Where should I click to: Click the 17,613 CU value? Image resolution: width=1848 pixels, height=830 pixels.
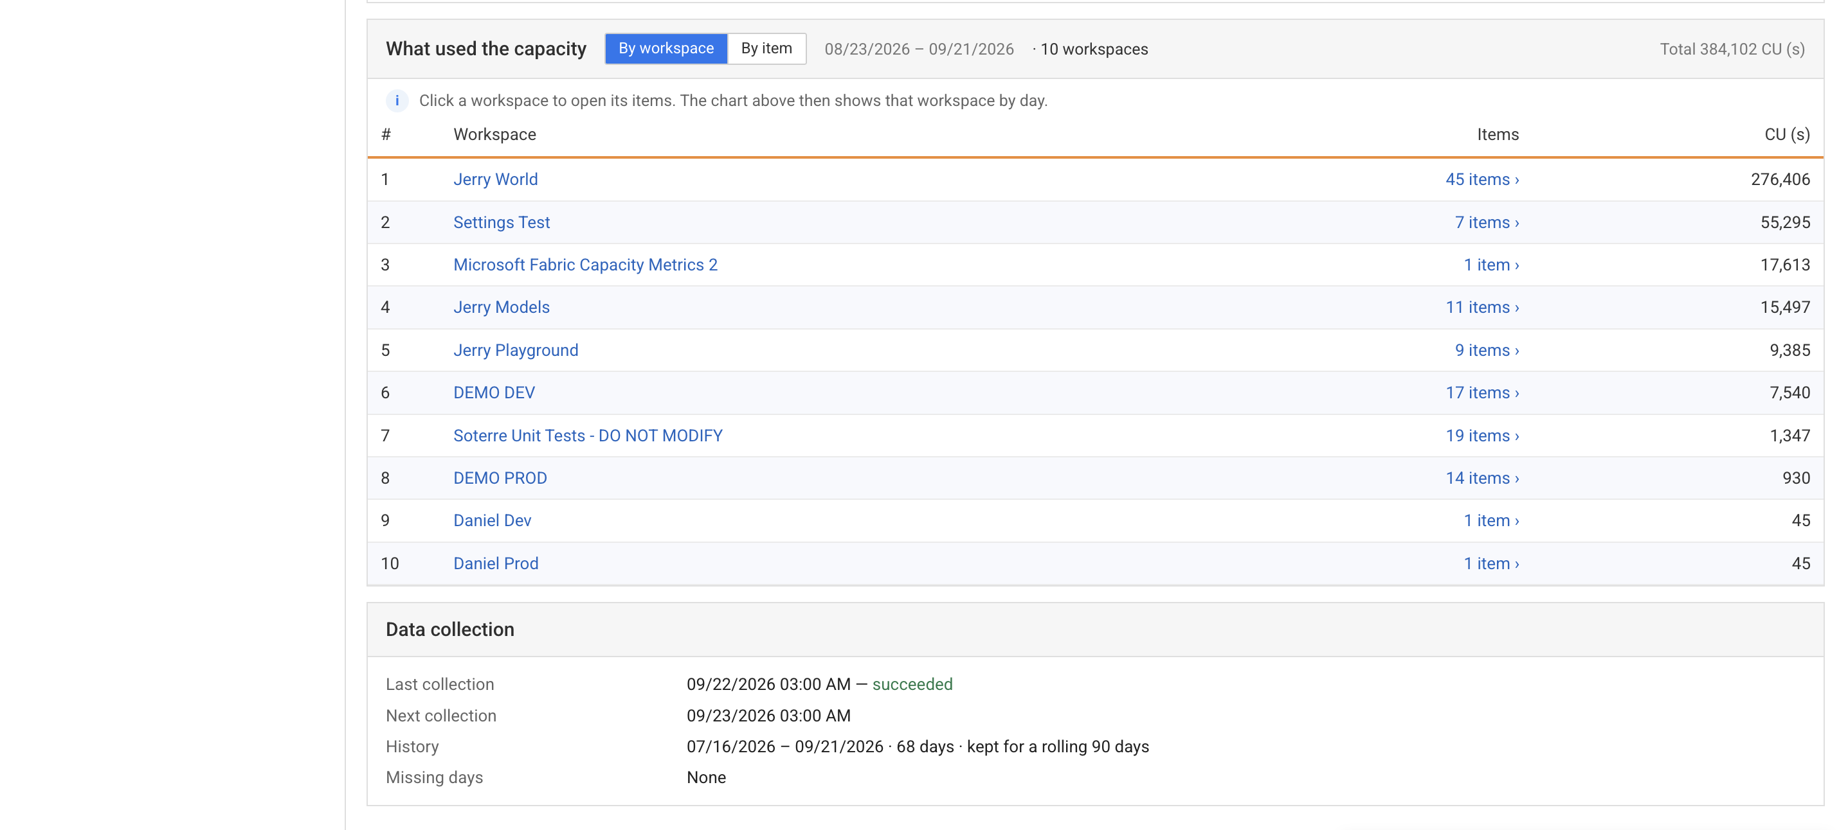click(x=1785, y=265)
